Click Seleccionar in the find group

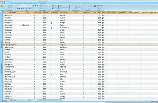pos(100,9)
